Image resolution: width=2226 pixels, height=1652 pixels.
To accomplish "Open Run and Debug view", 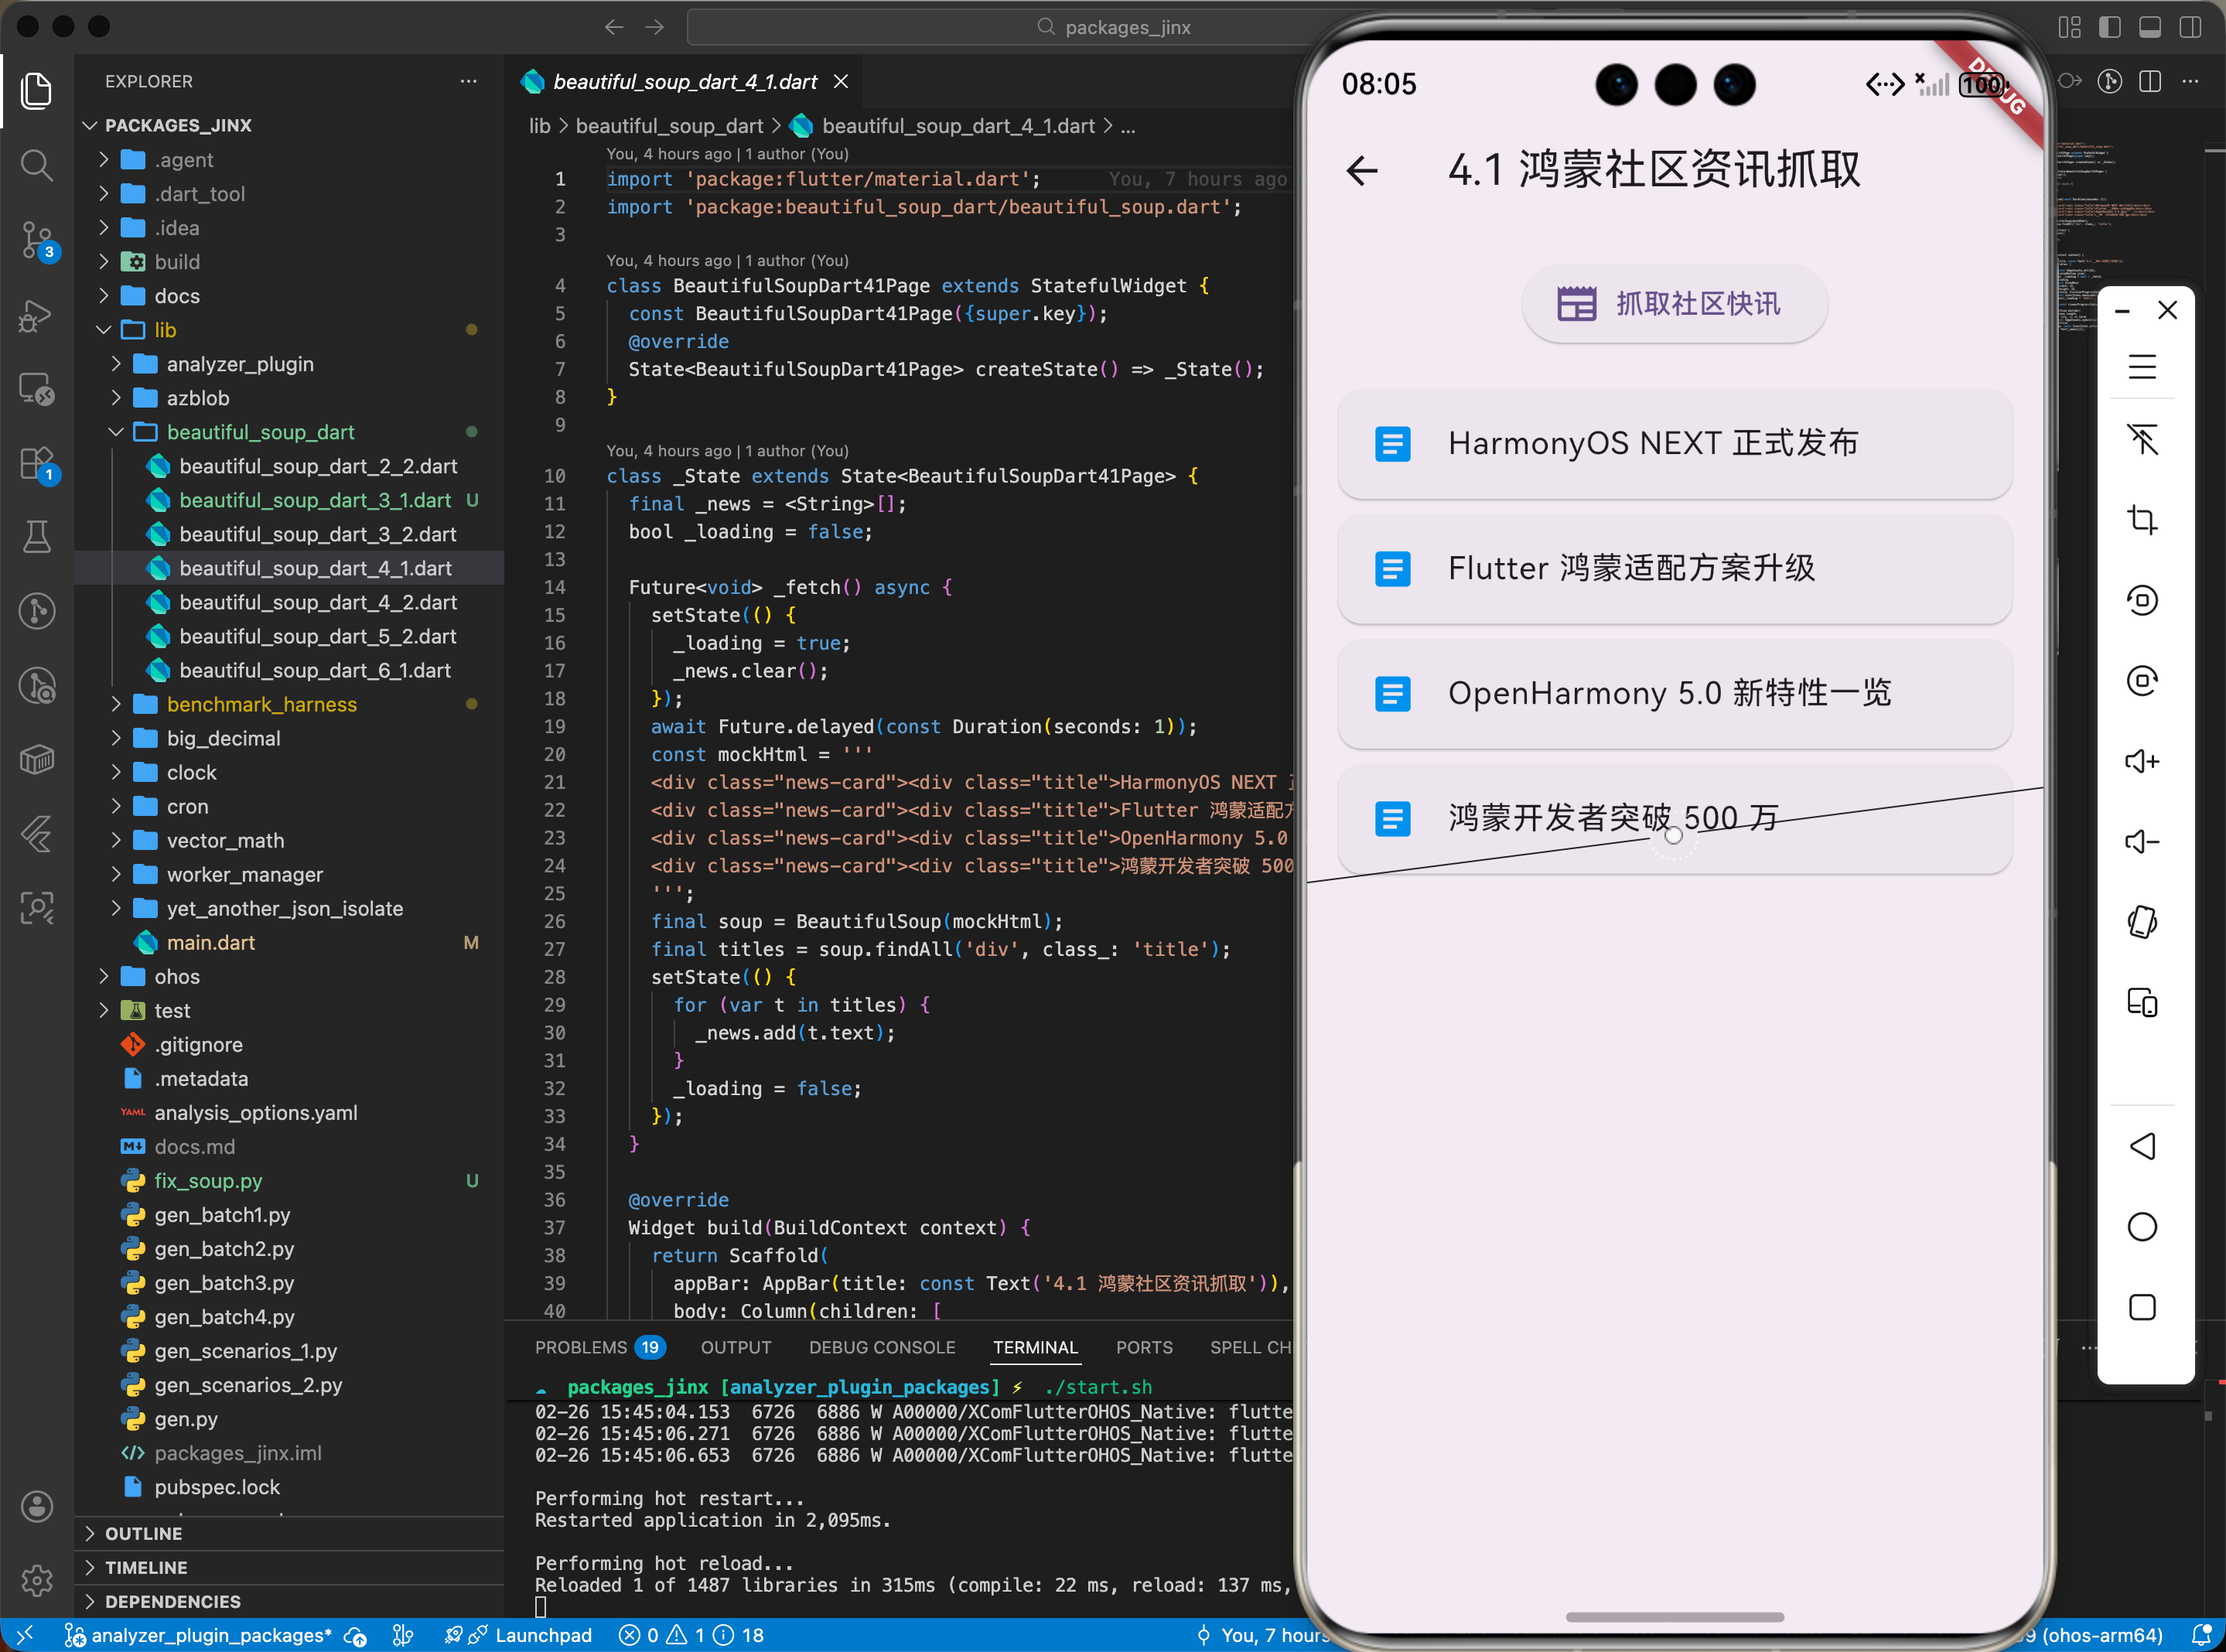I will 37,316.
